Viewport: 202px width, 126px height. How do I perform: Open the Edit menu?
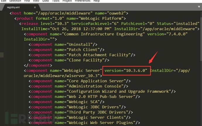click(4, 1)
